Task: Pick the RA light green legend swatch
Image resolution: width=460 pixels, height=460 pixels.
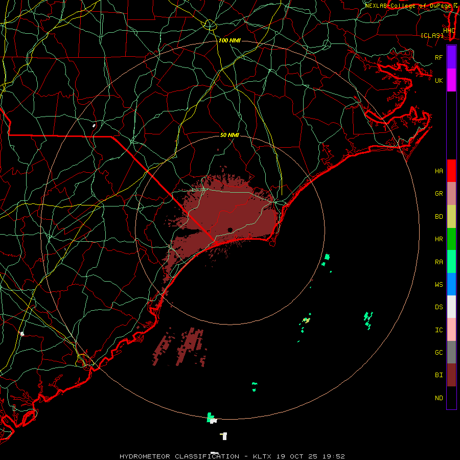Action: point(451,262)
